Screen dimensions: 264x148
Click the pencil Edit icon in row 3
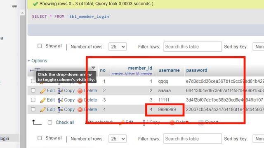click(43, 100)
